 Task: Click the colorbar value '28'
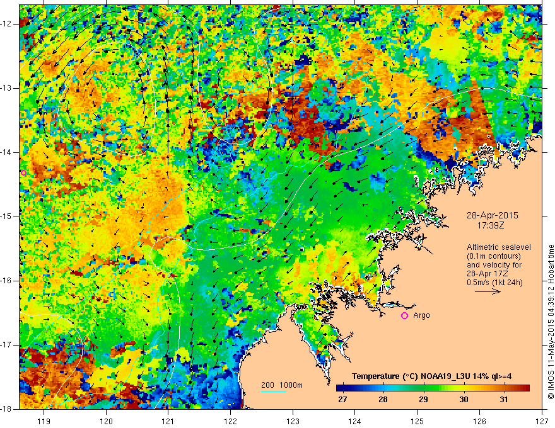point(383,400)
